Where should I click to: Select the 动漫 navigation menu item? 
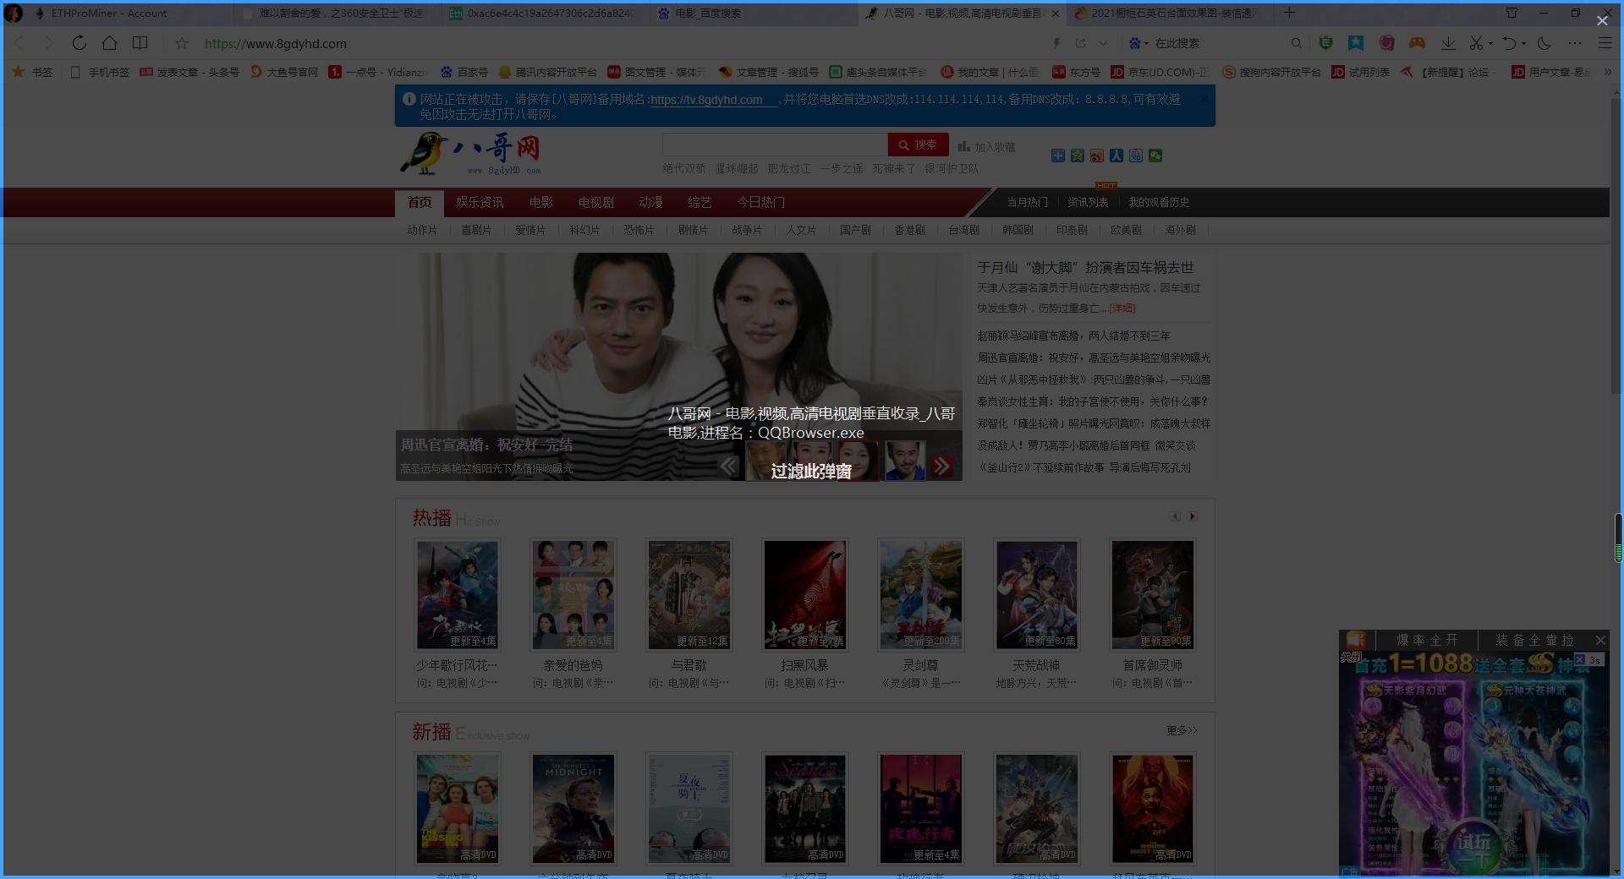coord(650,202)
